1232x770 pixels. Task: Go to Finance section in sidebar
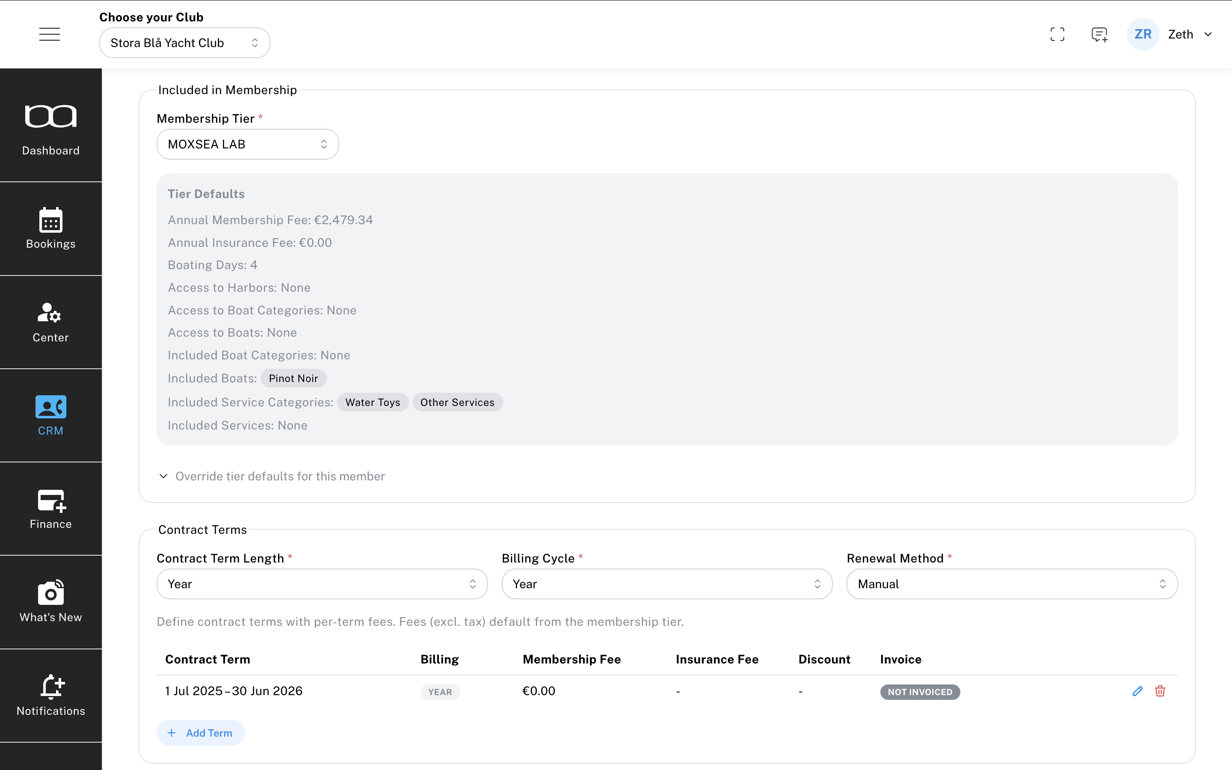coord(50,509)
